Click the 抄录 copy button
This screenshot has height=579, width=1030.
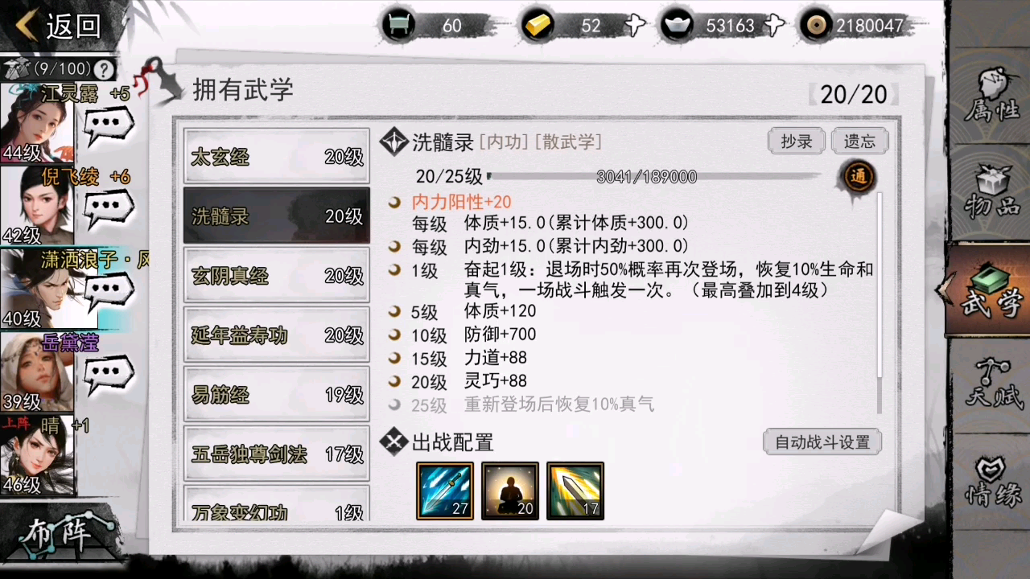pos(796,142)
